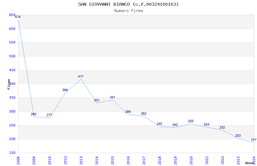
Task: Click the x-axis year label 2022
Action: tap(223, 161)
